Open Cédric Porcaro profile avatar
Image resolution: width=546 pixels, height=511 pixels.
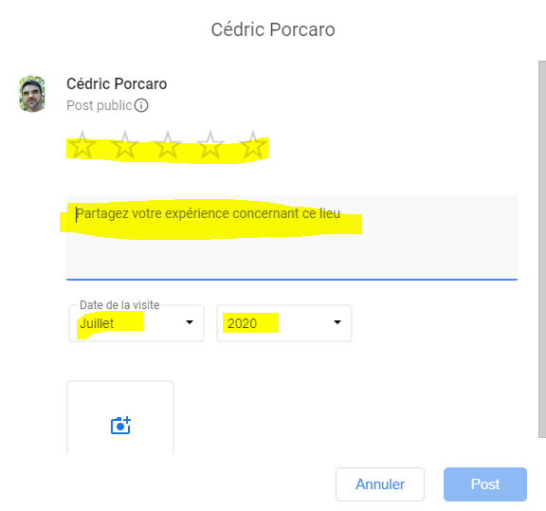[x=32, y=94]
